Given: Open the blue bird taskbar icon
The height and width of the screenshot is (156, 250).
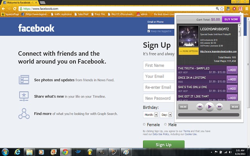Looking at the screenshot, I should click(x=78, y=152).
